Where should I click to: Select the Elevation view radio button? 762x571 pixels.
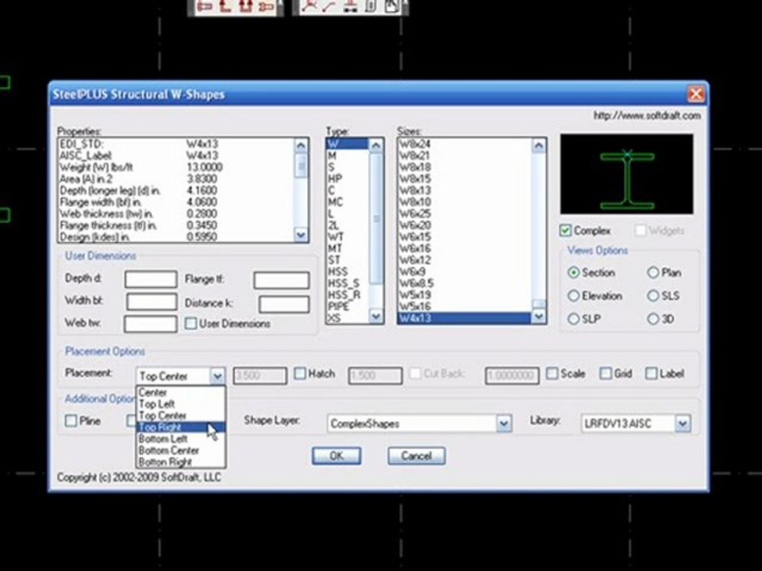pyautogui.click(x=573, y=296)
